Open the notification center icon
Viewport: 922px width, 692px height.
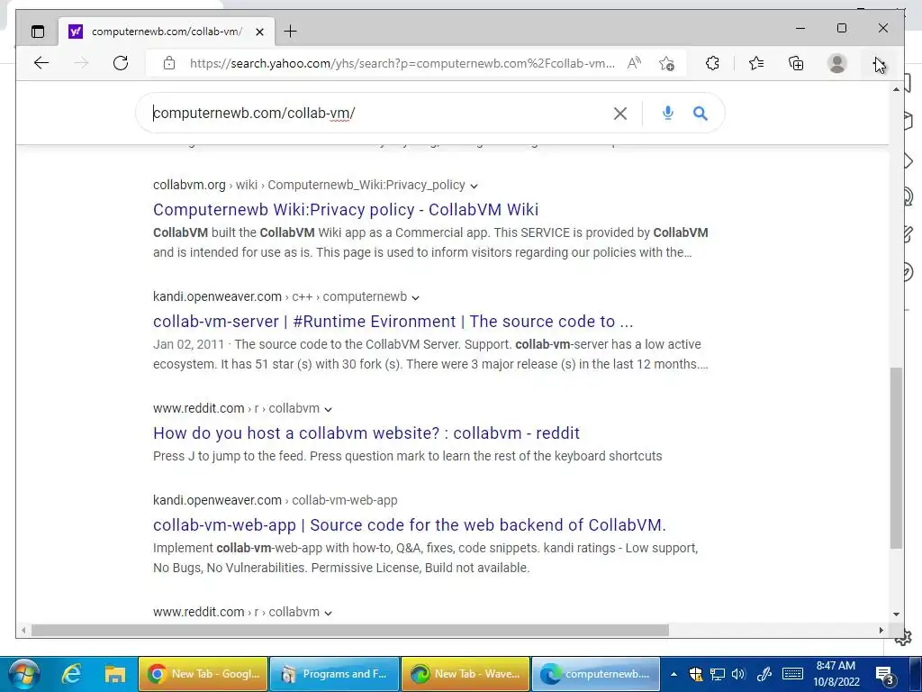[x=884, y=674]
